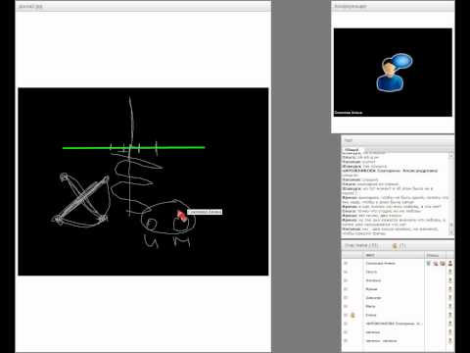
Task: Click the name column header in participants list
Action: pos(394,255)
